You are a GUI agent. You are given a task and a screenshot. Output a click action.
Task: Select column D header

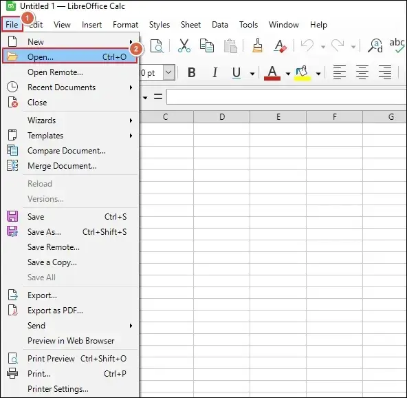[x=222, y=117]
